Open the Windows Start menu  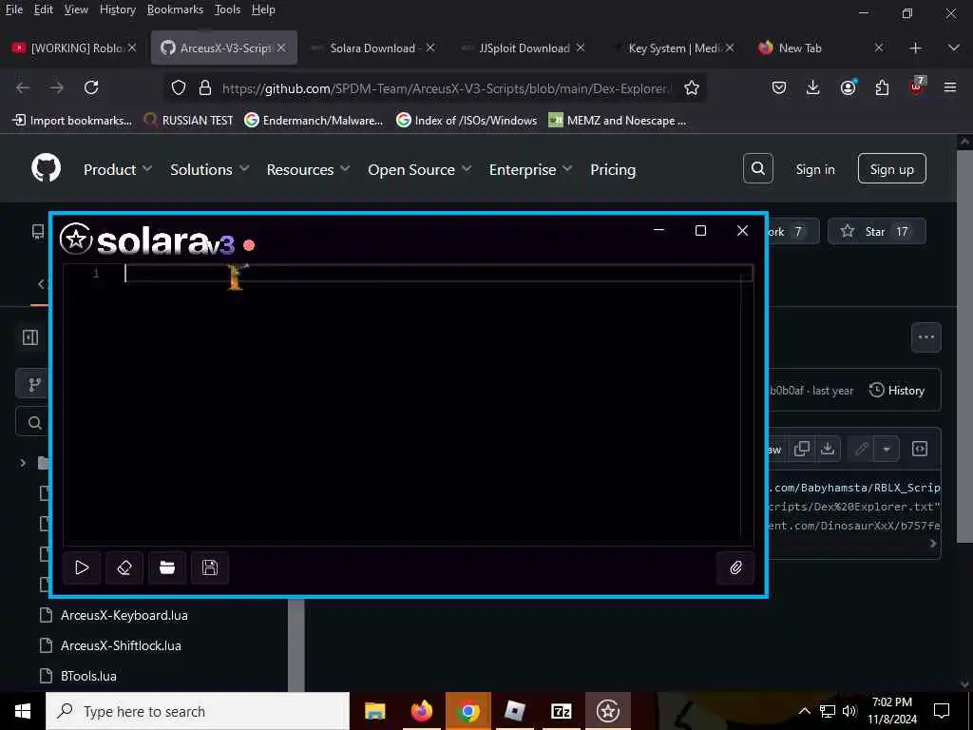(x=23, y=711)
